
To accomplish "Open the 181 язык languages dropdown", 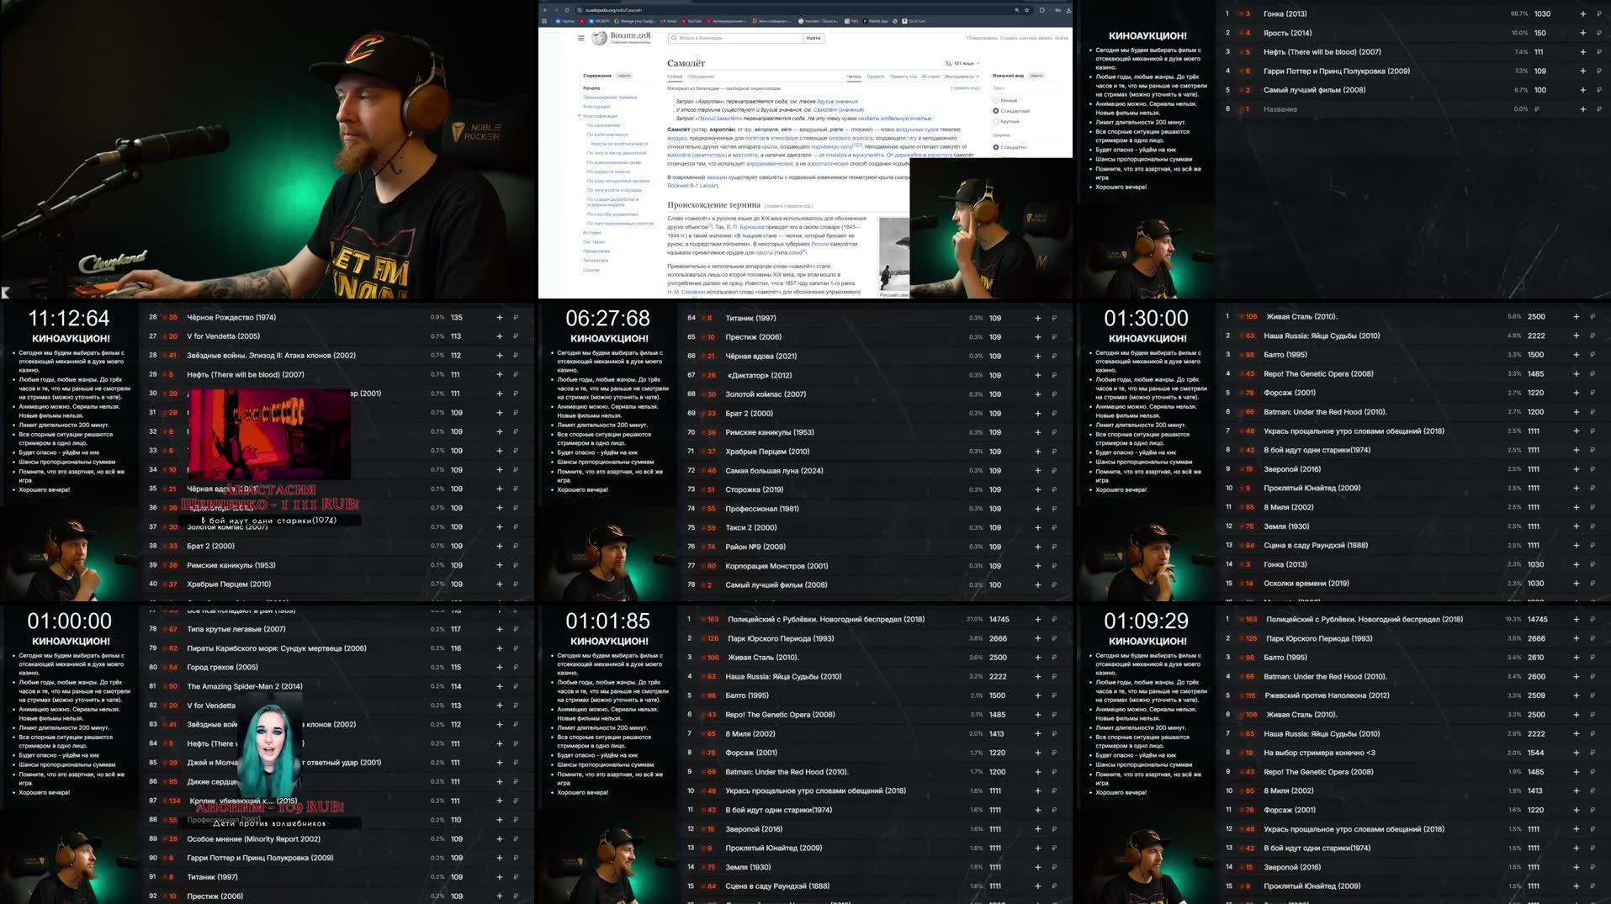I will pyautogui.click(x=962, y=63).
